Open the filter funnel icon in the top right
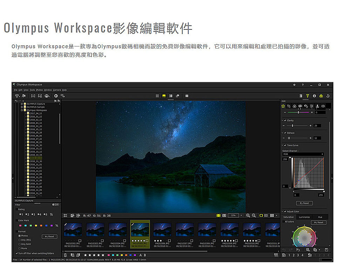The image size is (347, 280). point(307,96)
